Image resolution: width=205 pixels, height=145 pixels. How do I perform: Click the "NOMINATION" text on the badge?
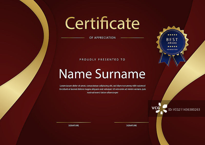pyautogui.click(x=172, y=49)
